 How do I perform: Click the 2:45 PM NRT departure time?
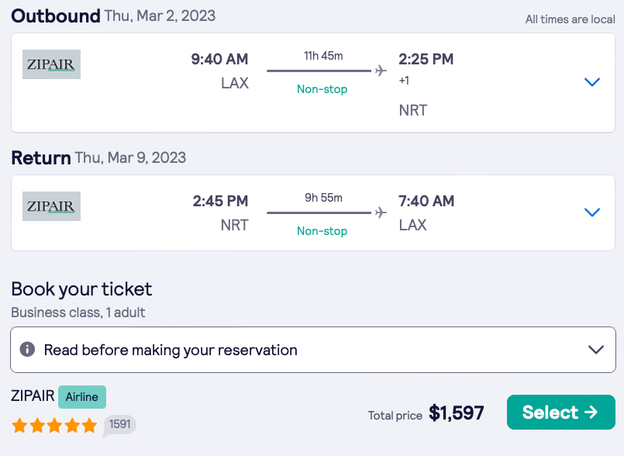220,201
